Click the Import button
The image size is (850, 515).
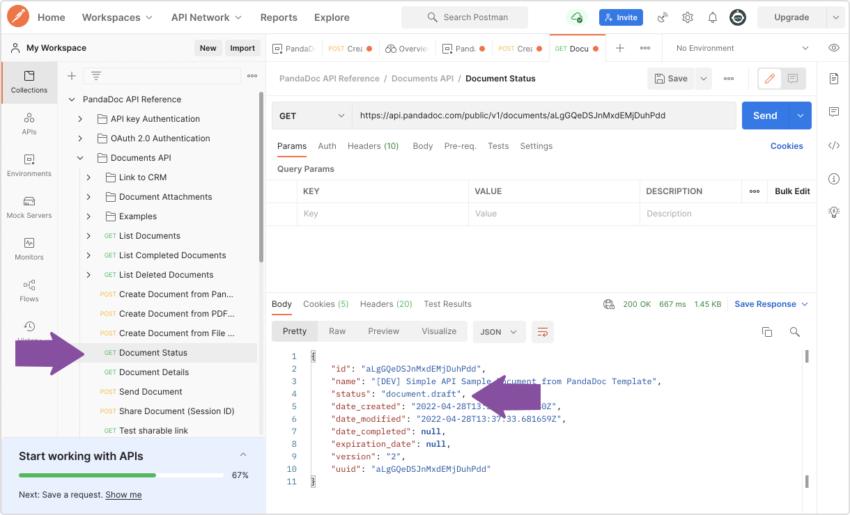pos(242,48)
